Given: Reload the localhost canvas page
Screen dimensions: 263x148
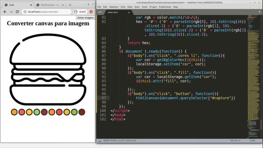Looking at the screenshot, I should (x=17, y=12).
